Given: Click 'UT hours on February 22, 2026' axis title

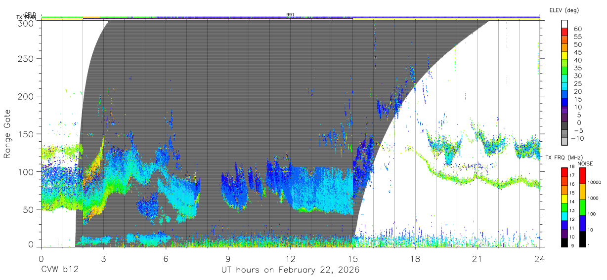Looking at the screenshot, I should [x=290, y=271].
